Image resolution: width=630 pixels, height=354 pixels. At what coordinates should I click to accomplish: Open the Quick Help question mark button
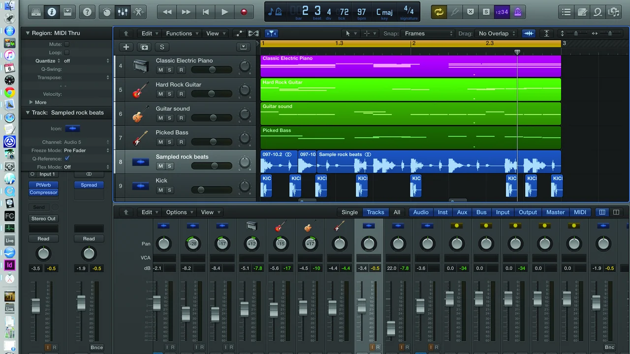(x=87, y=12)
